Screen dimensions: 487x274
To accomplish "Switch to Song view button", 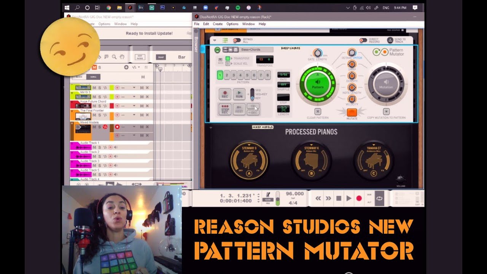I will (93, 77).
